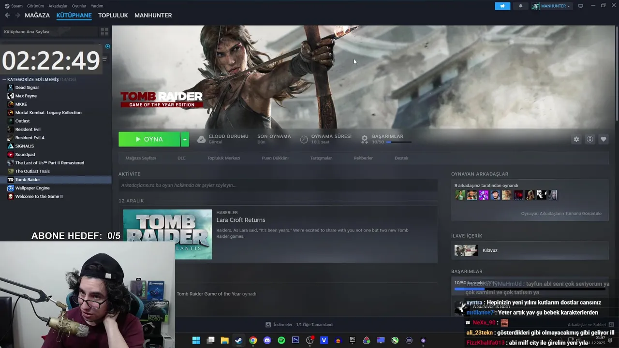Open game info icon
The image size is (619, 348).
coord(590,139)
